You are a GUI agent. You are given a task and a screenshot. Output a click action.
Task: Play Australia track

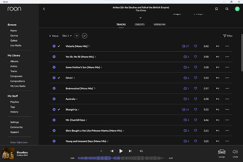[54, 99]
